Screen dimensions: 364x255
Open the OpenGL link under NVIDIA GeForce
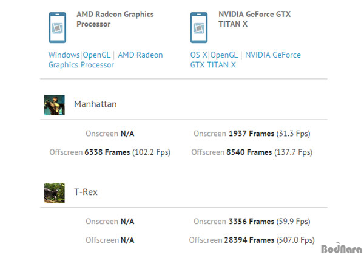[x=224, y=55]
